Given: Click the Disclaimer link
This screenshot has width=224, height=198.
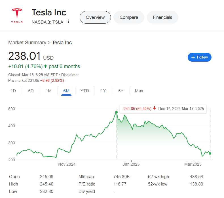Looking at the screenshot, I should (x=70, y=75).
